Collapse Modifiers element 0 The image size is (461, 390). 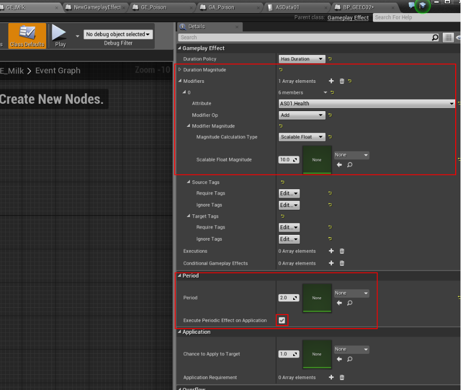[184, 92]
